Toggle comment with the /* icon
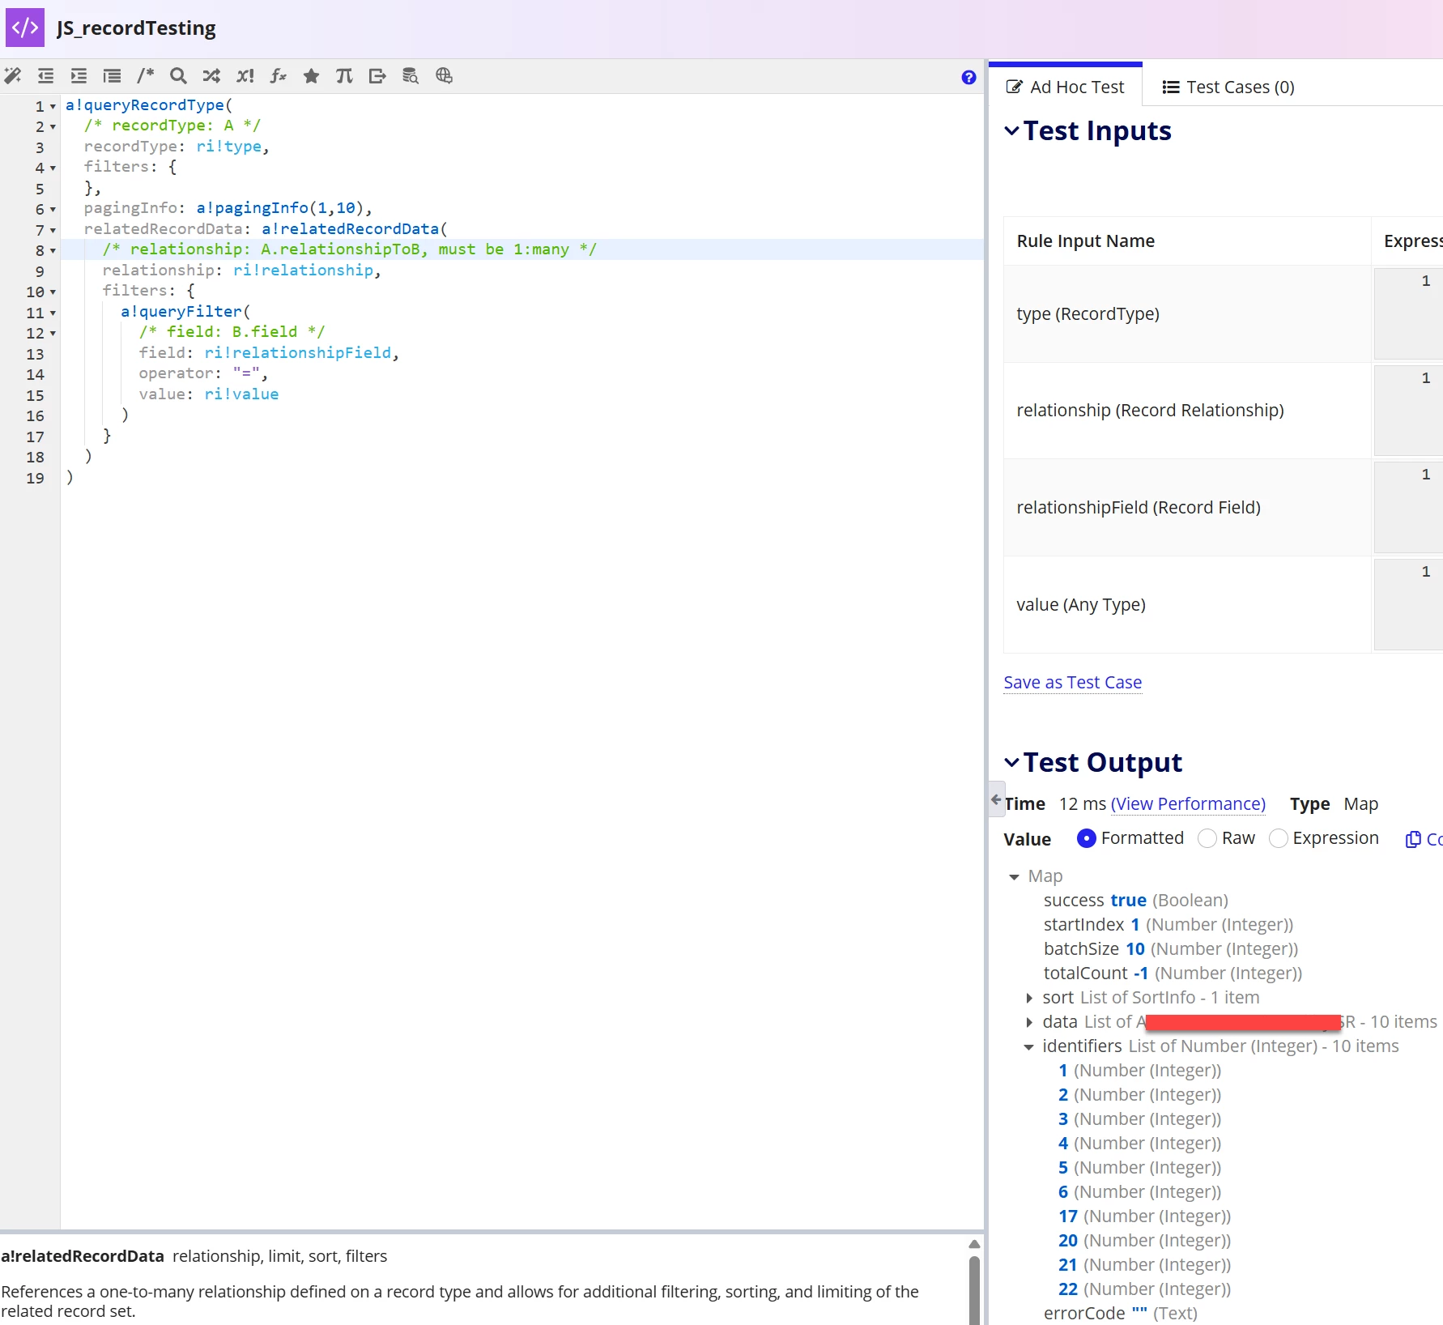 click(x=145, y=76)
